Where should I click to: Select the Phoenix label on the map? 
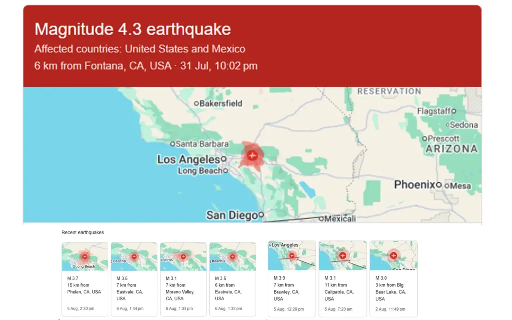coord(414,185)
